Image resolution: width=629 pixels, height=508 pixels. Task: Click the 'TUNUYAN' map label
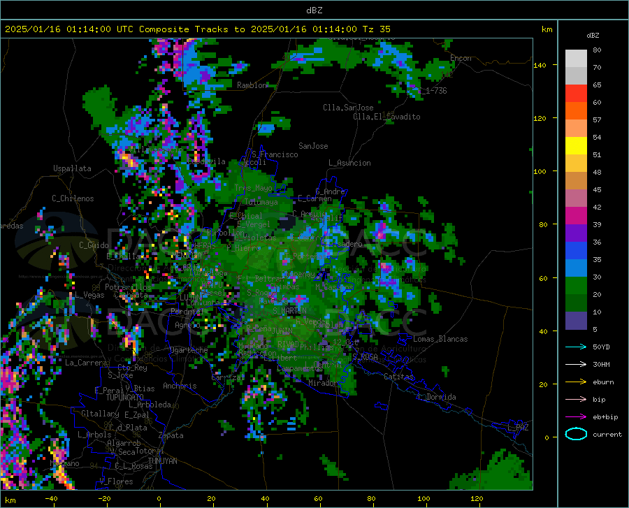(162, 461)
